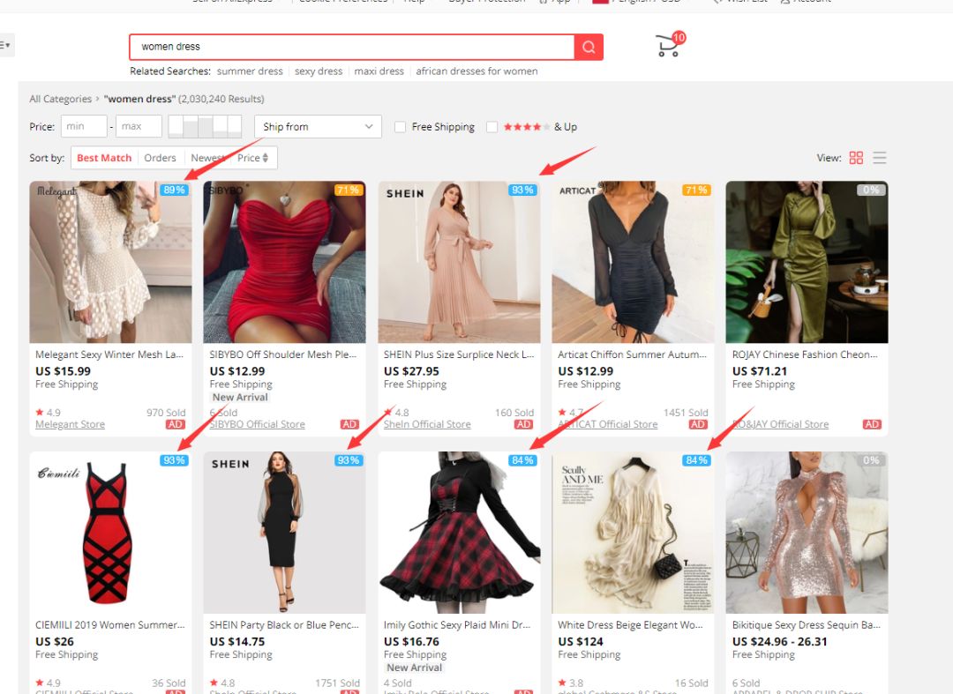Click the minimum price input field
This screenshot has width=953, height=694.
point(84,127)
